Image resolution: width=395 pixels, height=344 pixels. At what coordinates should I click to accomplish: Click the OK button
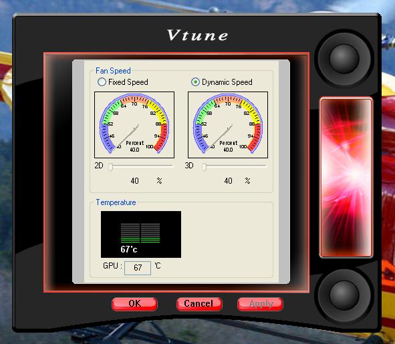pyautogui.click(x=134, y=304)
